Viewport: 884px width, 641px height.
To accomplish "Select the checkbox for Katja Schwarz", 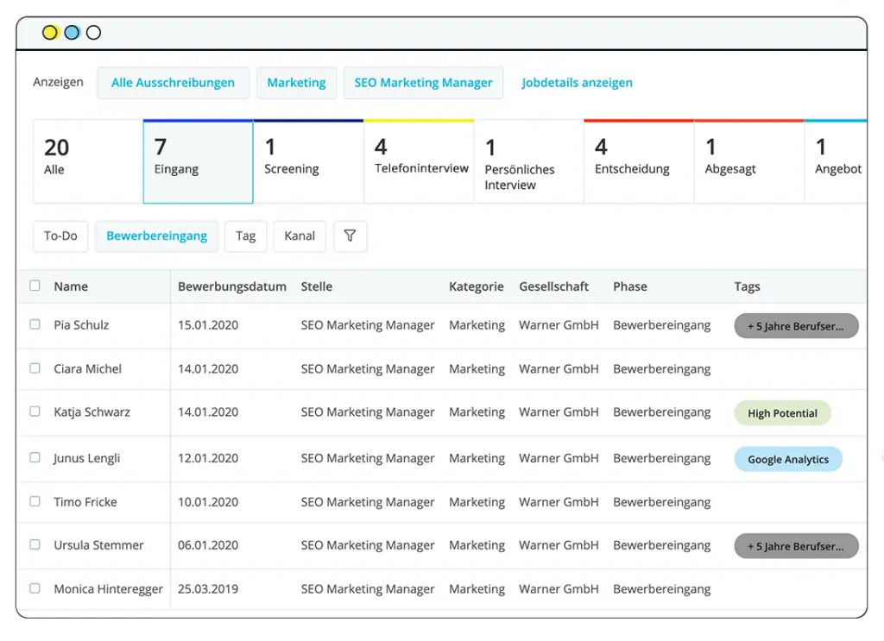I will click(x=35, y=412).
